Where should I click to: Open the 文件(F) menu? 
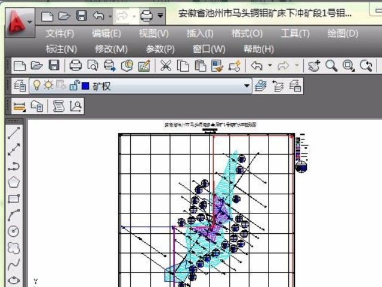pos(60,33)
